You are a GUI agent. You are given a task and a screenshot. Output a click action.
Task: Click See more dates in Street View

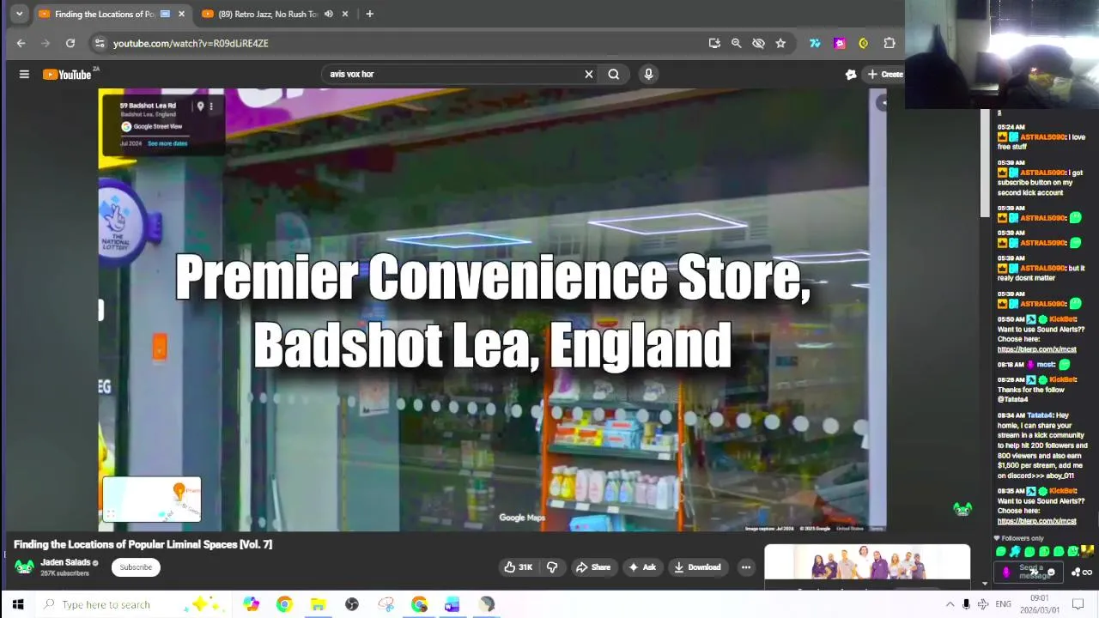click(167, 143)
